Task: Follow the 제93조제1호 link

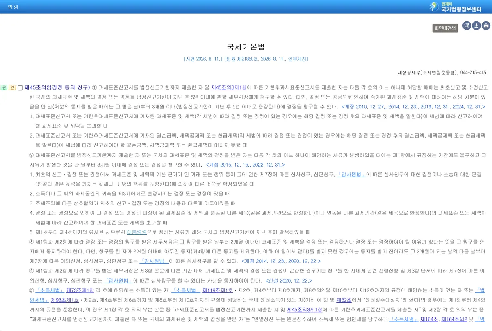Action: (x=65, y=300)
